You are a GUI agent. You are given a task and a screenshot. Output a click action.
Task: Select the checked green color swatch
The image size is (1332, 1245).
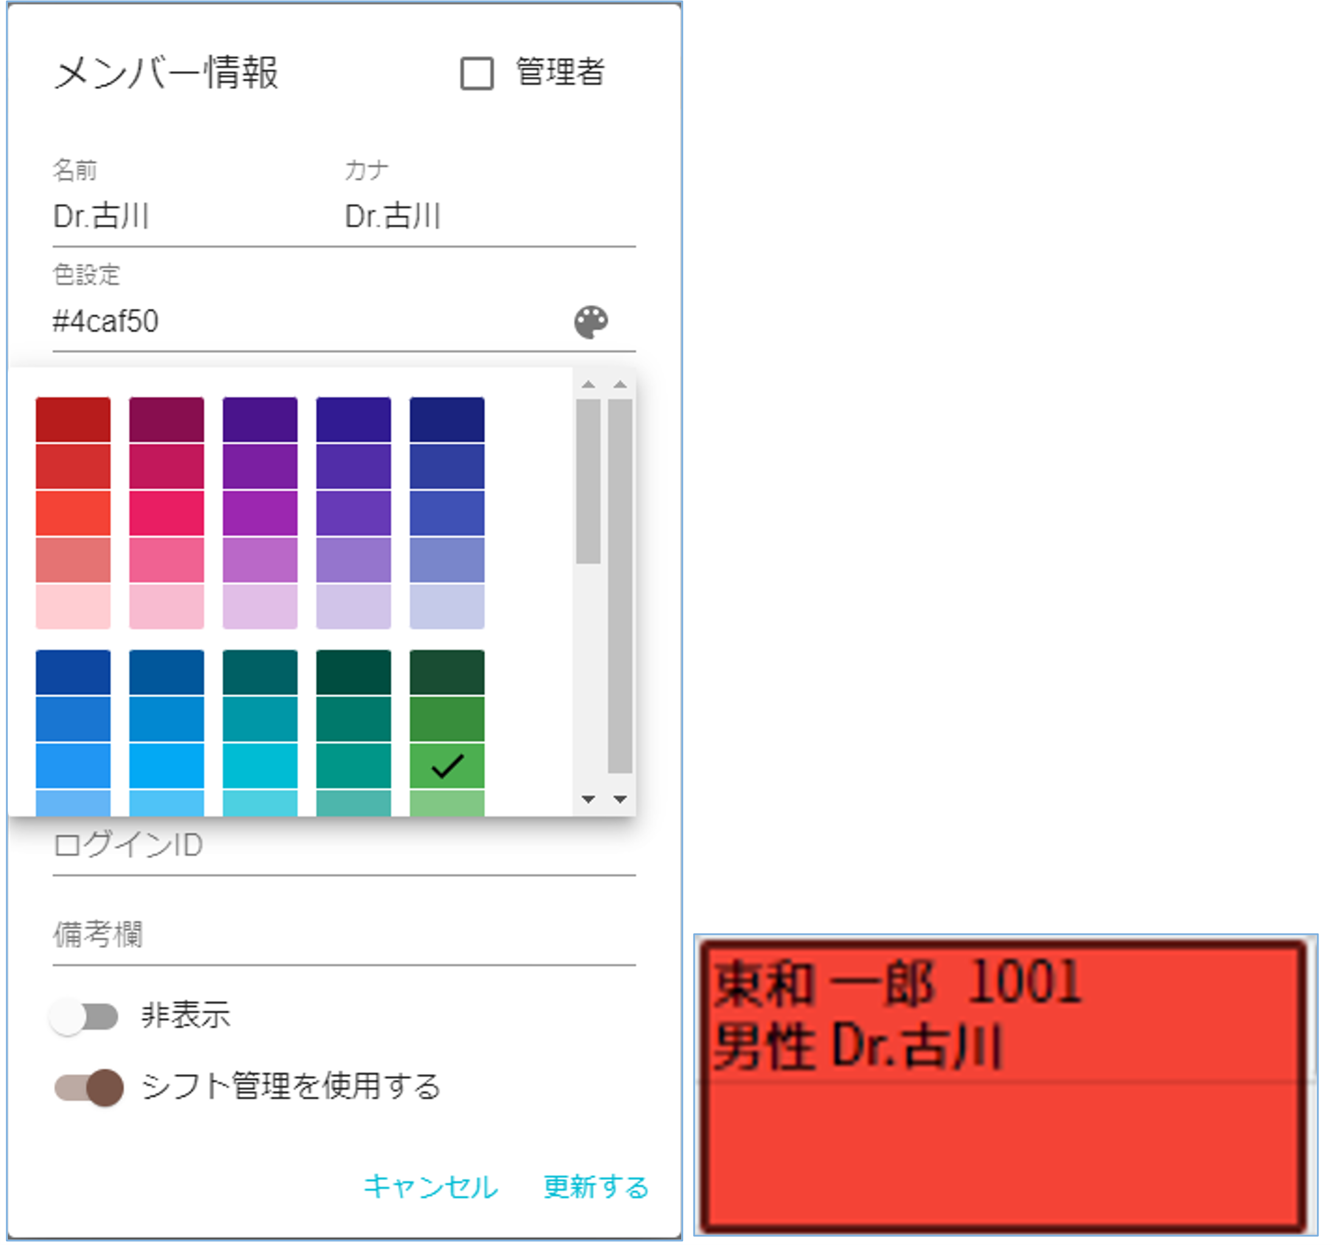click(x=447, y=765)
